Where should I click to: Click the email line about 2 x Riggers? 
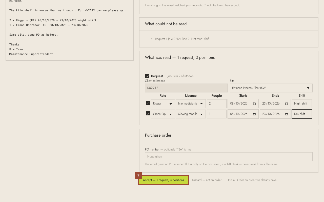pyautogui.click(x=53, y=20)
